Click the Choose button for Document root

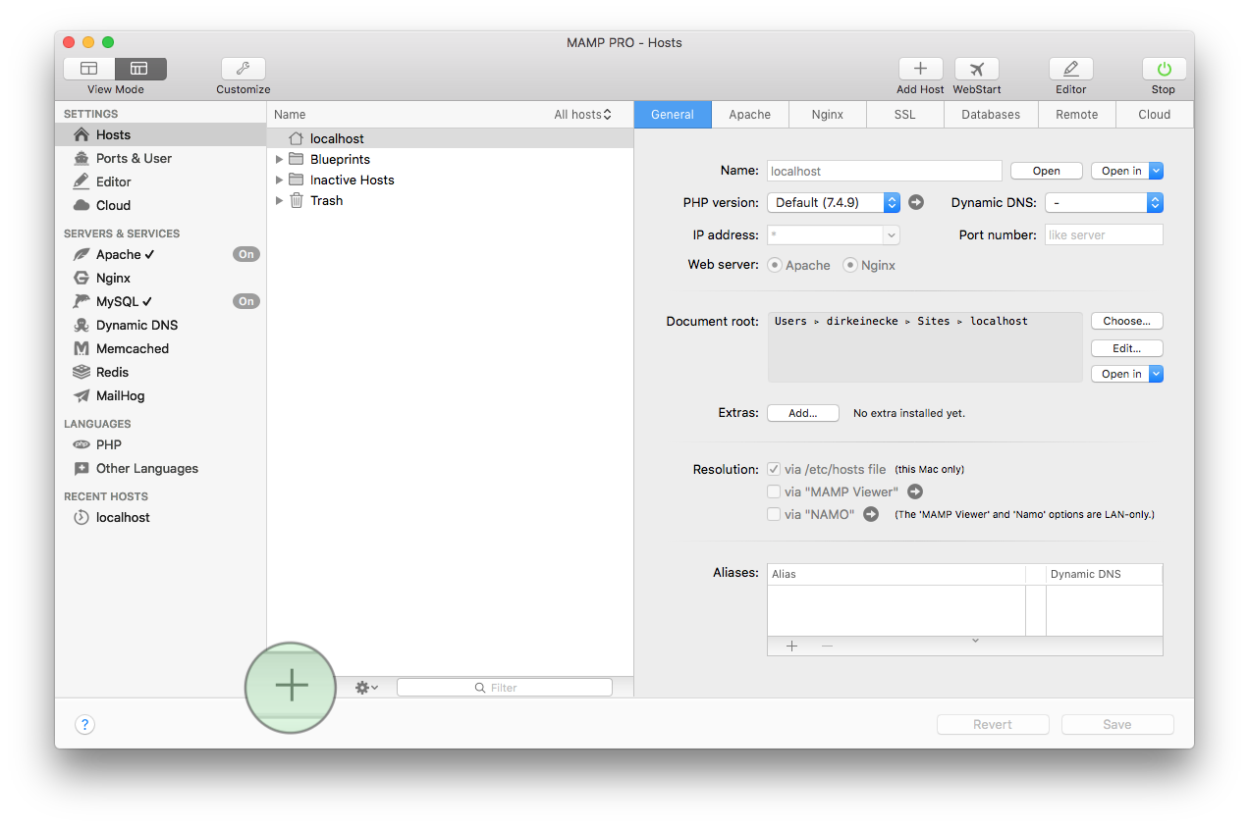[1126, 321]
